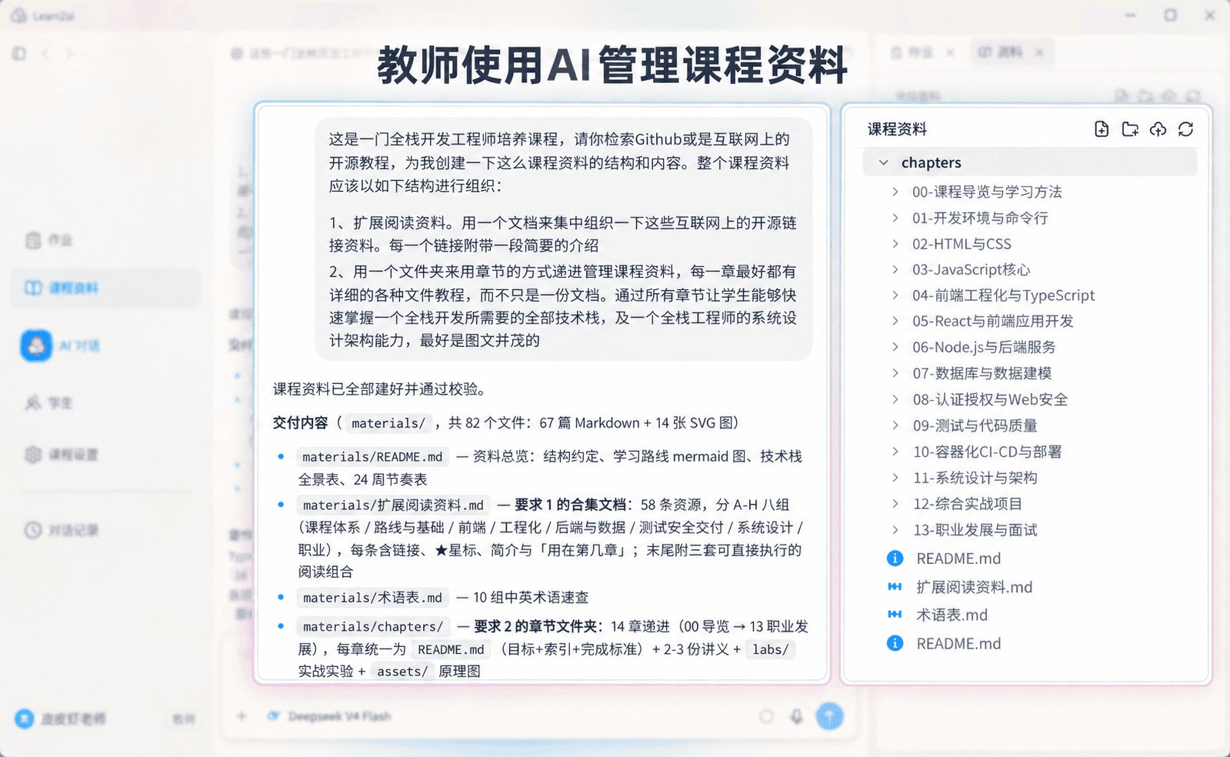Click the microphone icon in the chat input
The width and height of the screenshot is (1230, 757).
[796, 716]
